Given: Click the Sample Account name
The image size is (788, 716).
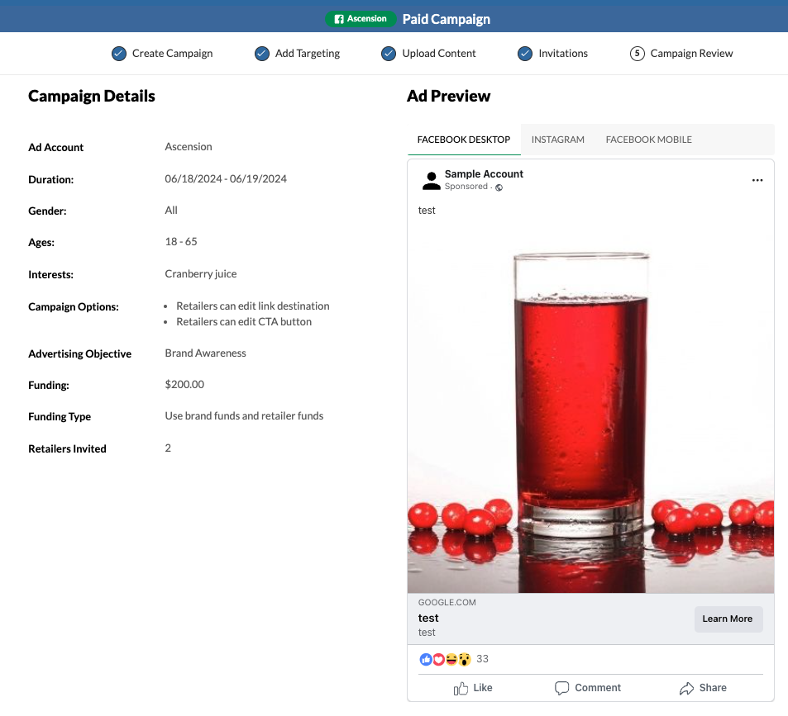Looking at the screenshot, I should (x=484, y=174).
